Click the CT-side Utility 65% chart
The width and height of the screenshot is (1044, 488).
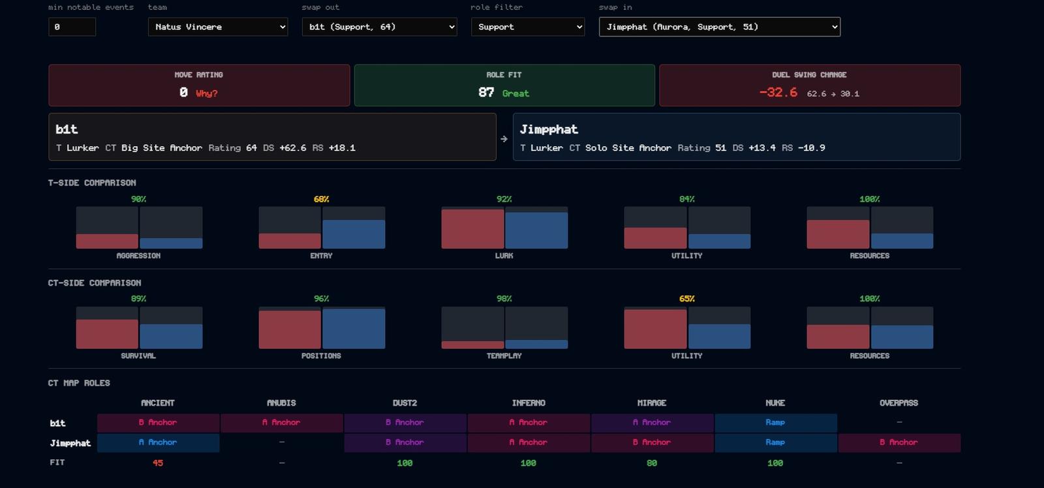687,328
